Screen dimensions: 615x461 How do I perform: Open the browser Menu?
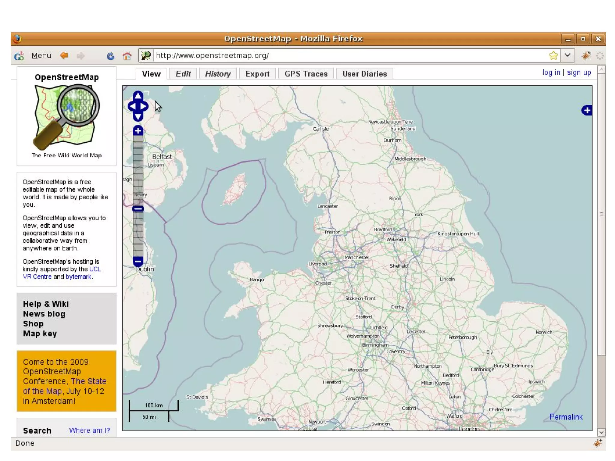[x=41, y=56]
